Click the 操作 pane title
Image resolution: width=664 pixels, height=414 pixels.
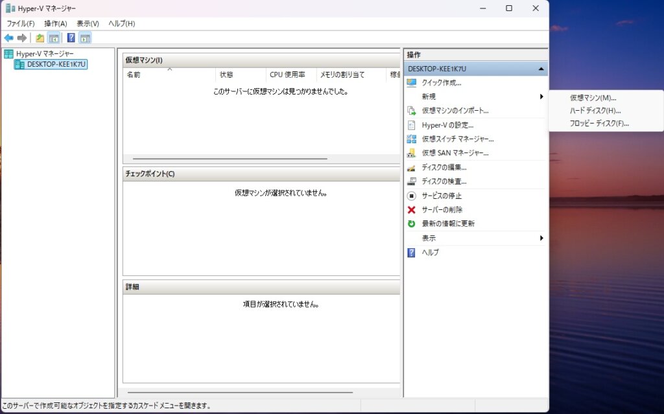[414, 54]
